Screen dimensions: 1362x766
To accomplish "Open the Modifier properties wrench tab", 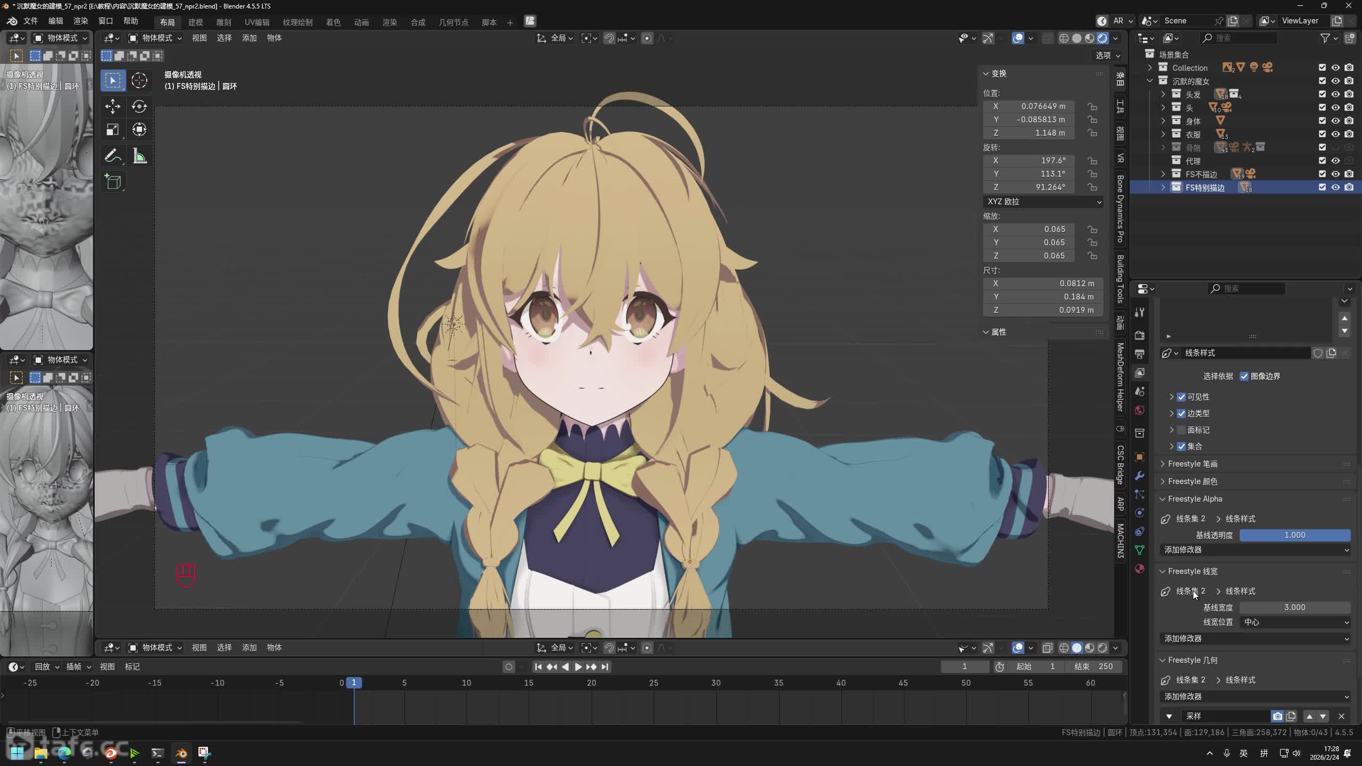I will [1139, 475].
